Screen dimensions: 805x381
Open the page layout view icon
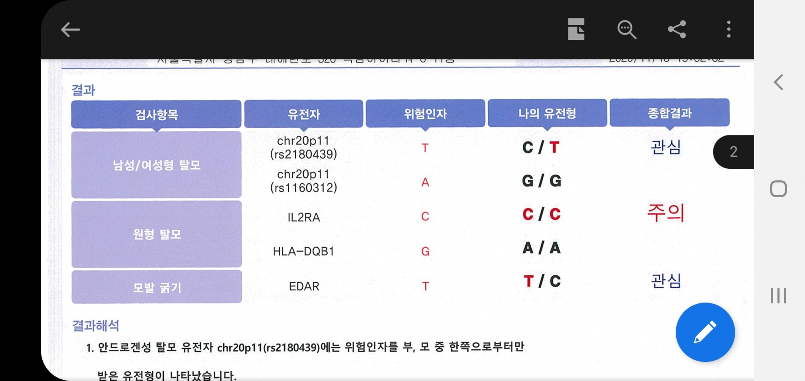[576, 29]
